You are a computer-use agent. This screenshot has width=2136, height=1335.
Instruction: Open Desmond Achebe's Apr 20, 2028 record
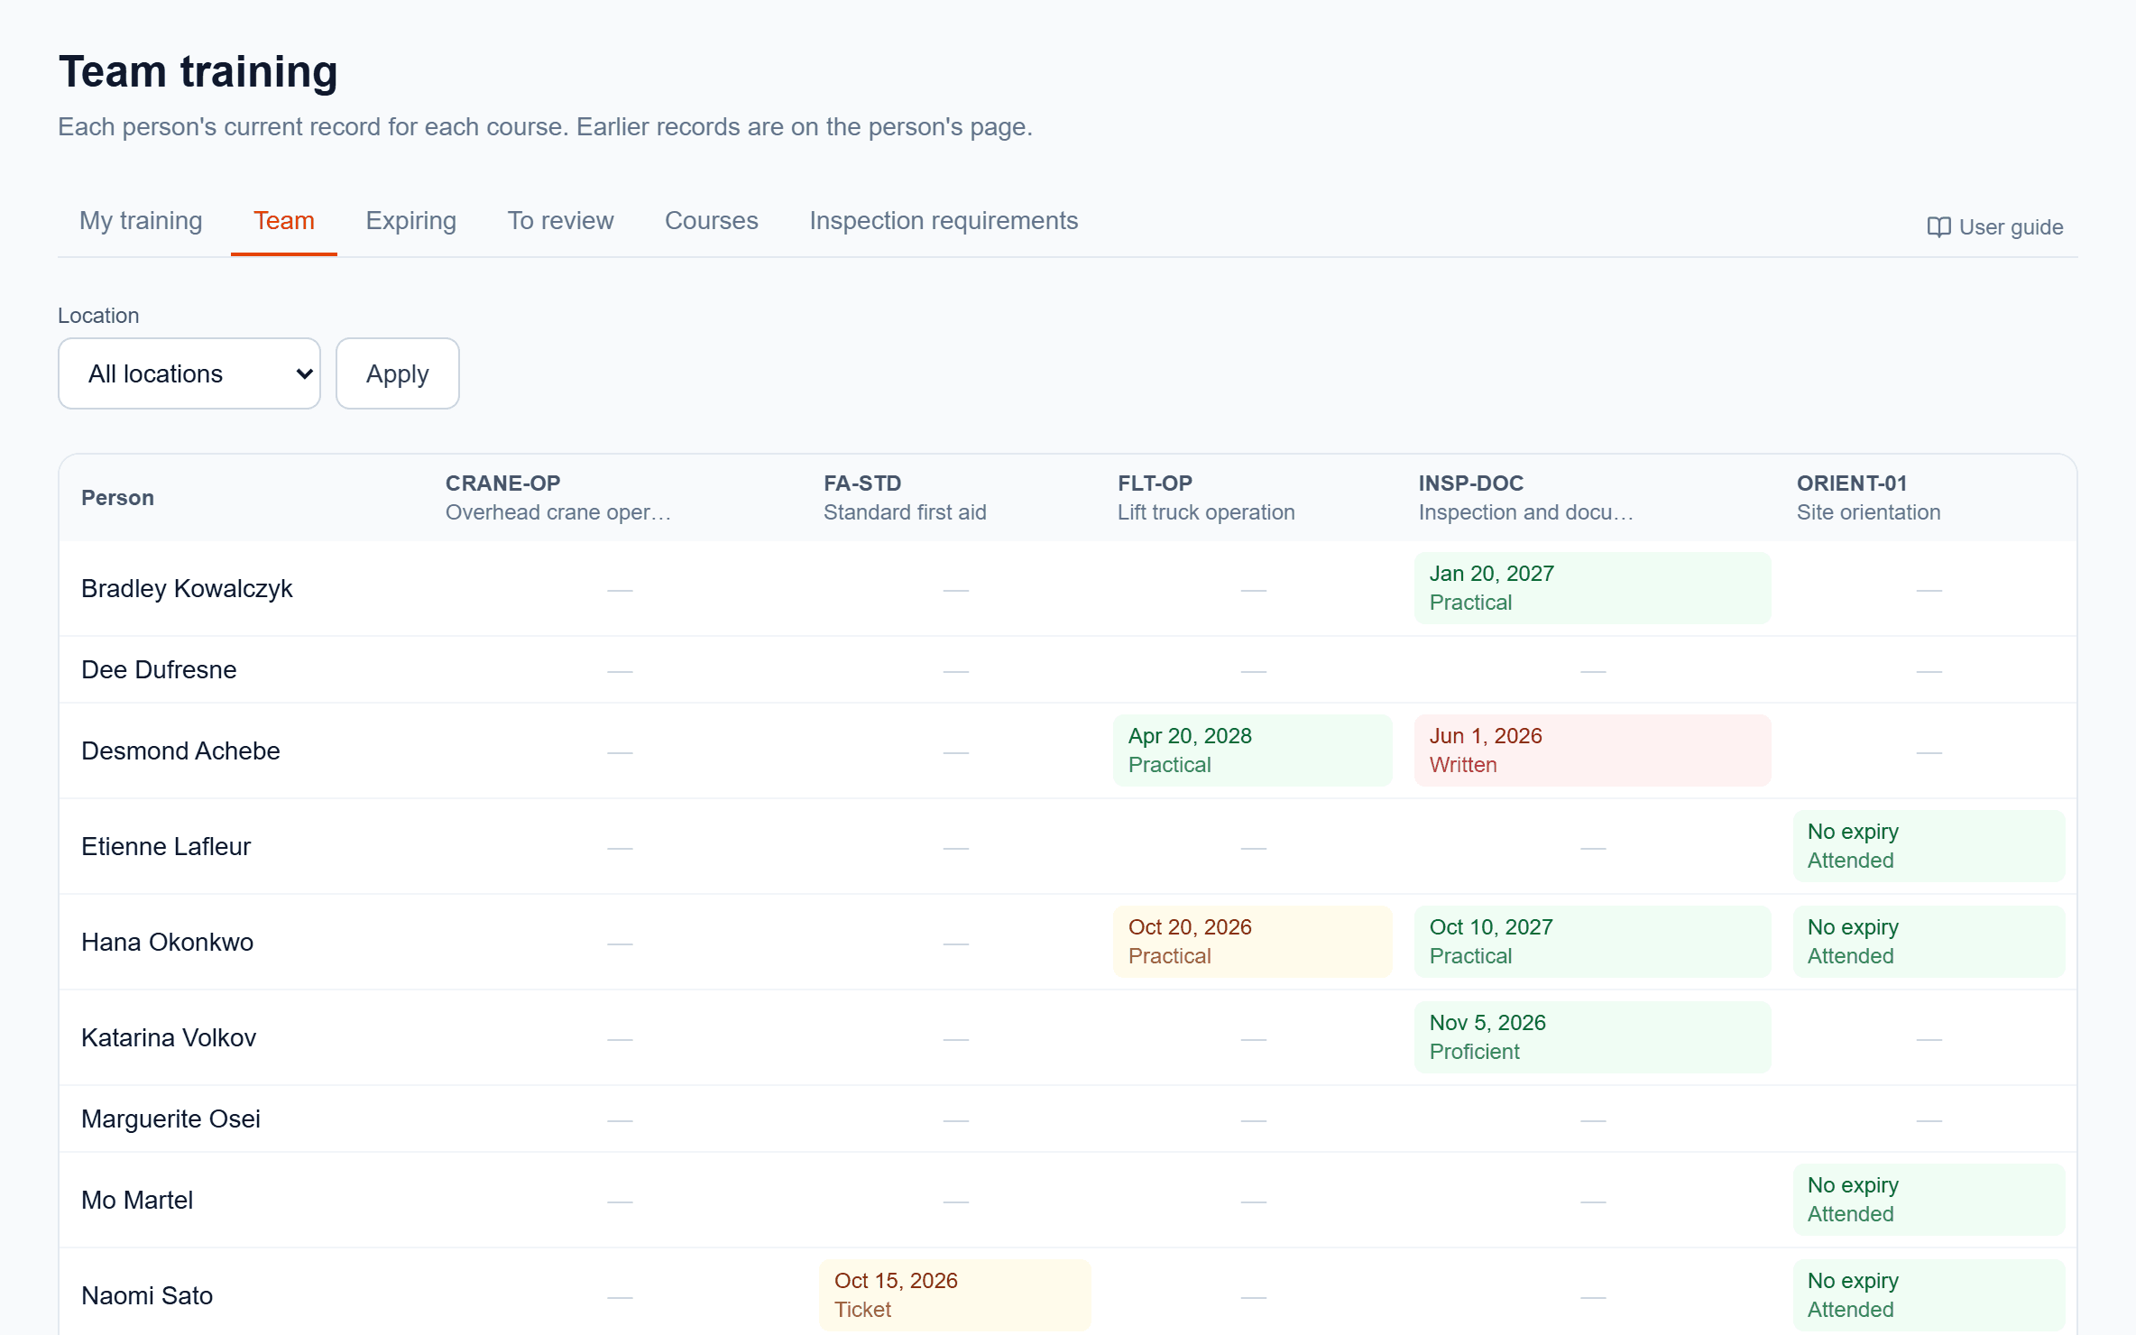pyautogui.click(x=1252, y=750)
